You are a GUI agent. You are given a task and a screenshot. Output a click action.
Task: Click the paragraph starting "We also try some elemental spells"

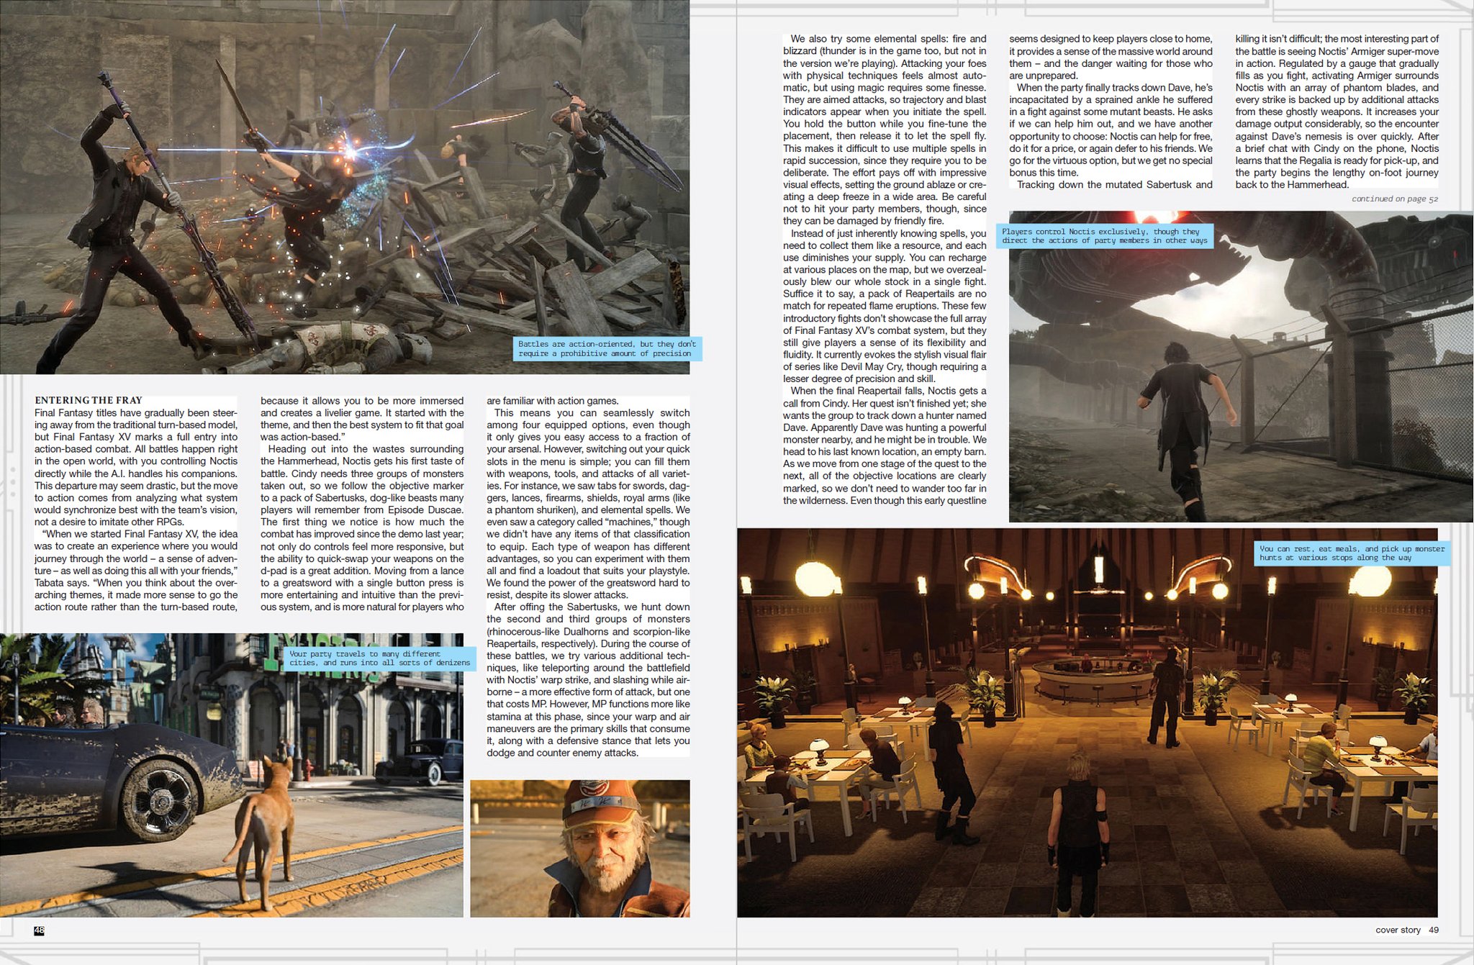[x=885, y=130]
